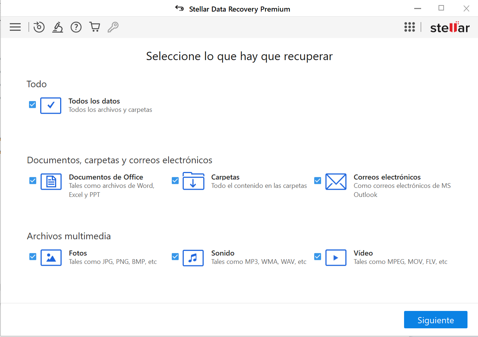Click the Carpetas folder icon
478x337 pixels.
(x=193, y=181)
